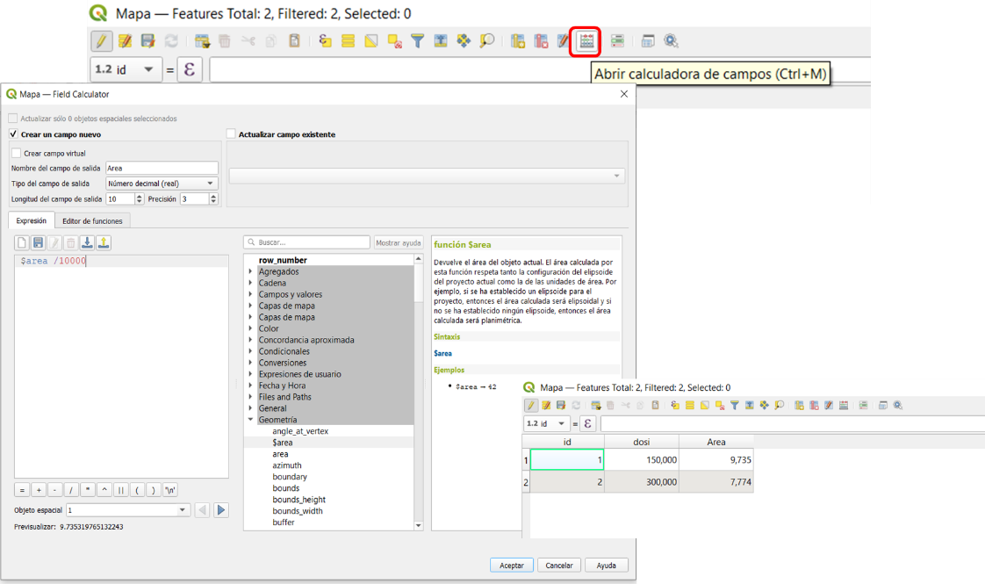Expression epsilon button in large attribute table
985x584 pixels.
coord(189,69)
